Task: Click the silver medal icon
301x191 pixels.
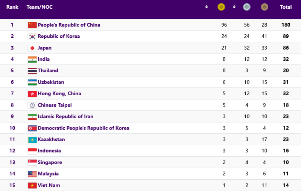Action: 247,7
